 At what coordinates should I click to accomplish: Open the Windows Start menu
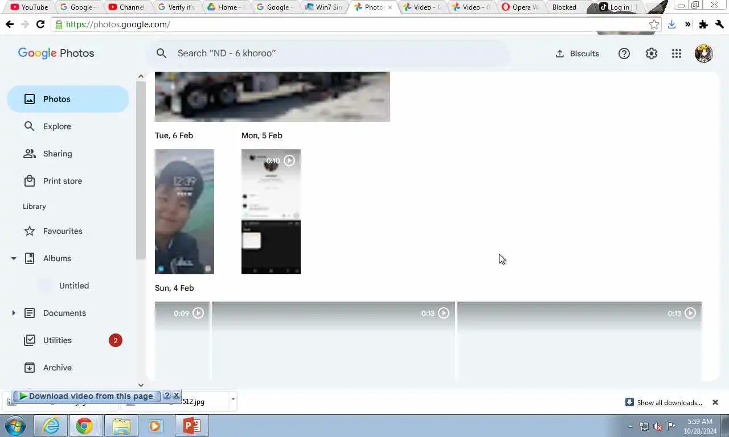tap(15, 426)
